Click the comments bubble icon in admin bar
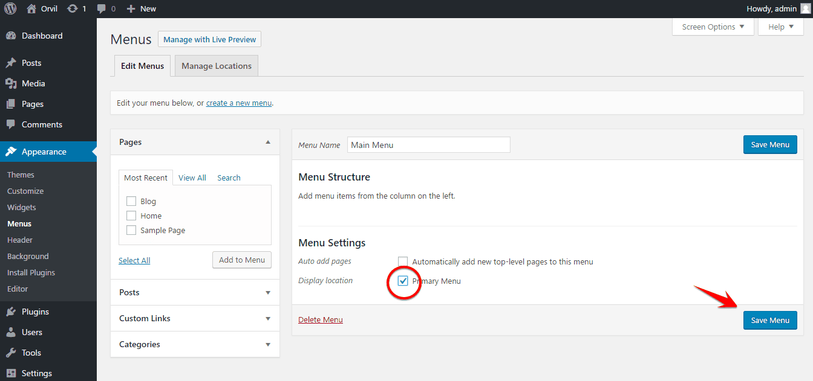Viewport: 813px width, 381px height. tap(102, 8)
